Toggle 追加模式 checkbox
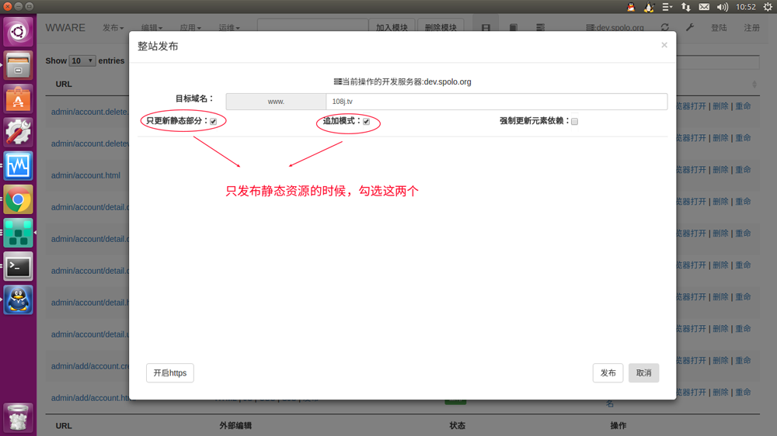 click(x=366, y=121)
